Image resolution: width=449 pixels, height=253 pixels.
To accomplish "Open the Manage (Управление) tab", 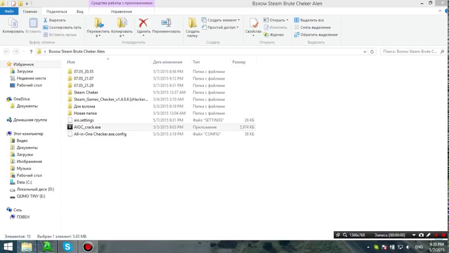I will (x=121, y=12).
